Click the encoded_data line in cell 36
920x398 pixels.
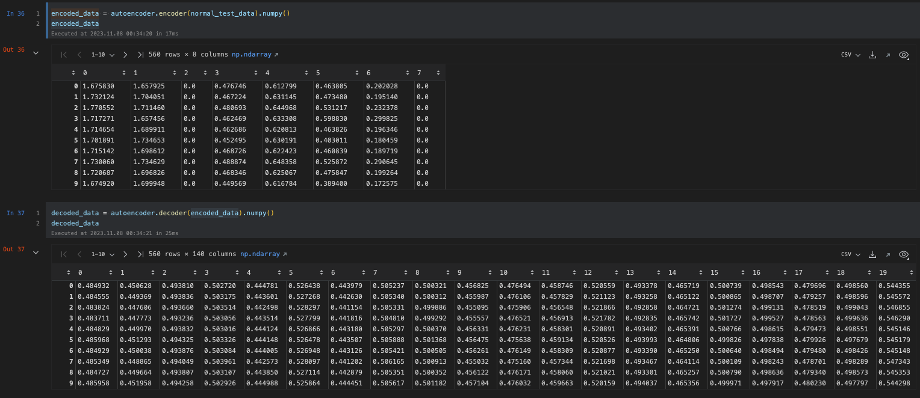[x=75, y=23]
